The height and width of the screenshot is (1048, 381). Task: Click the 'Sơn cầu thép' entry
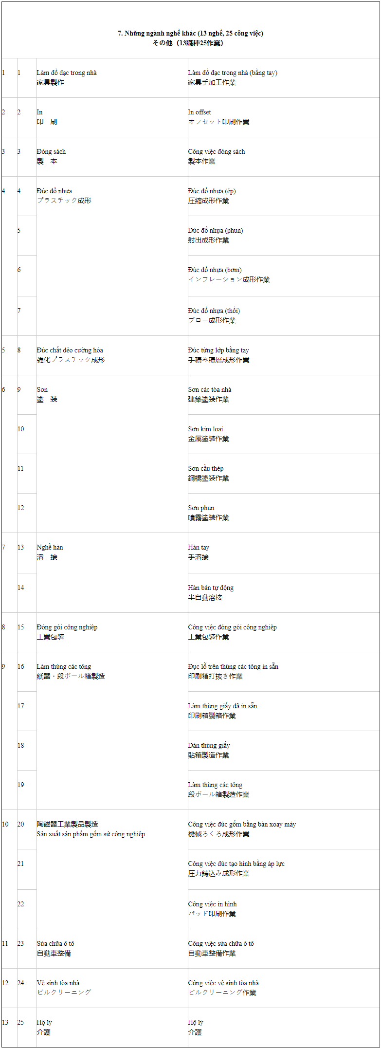206,468
